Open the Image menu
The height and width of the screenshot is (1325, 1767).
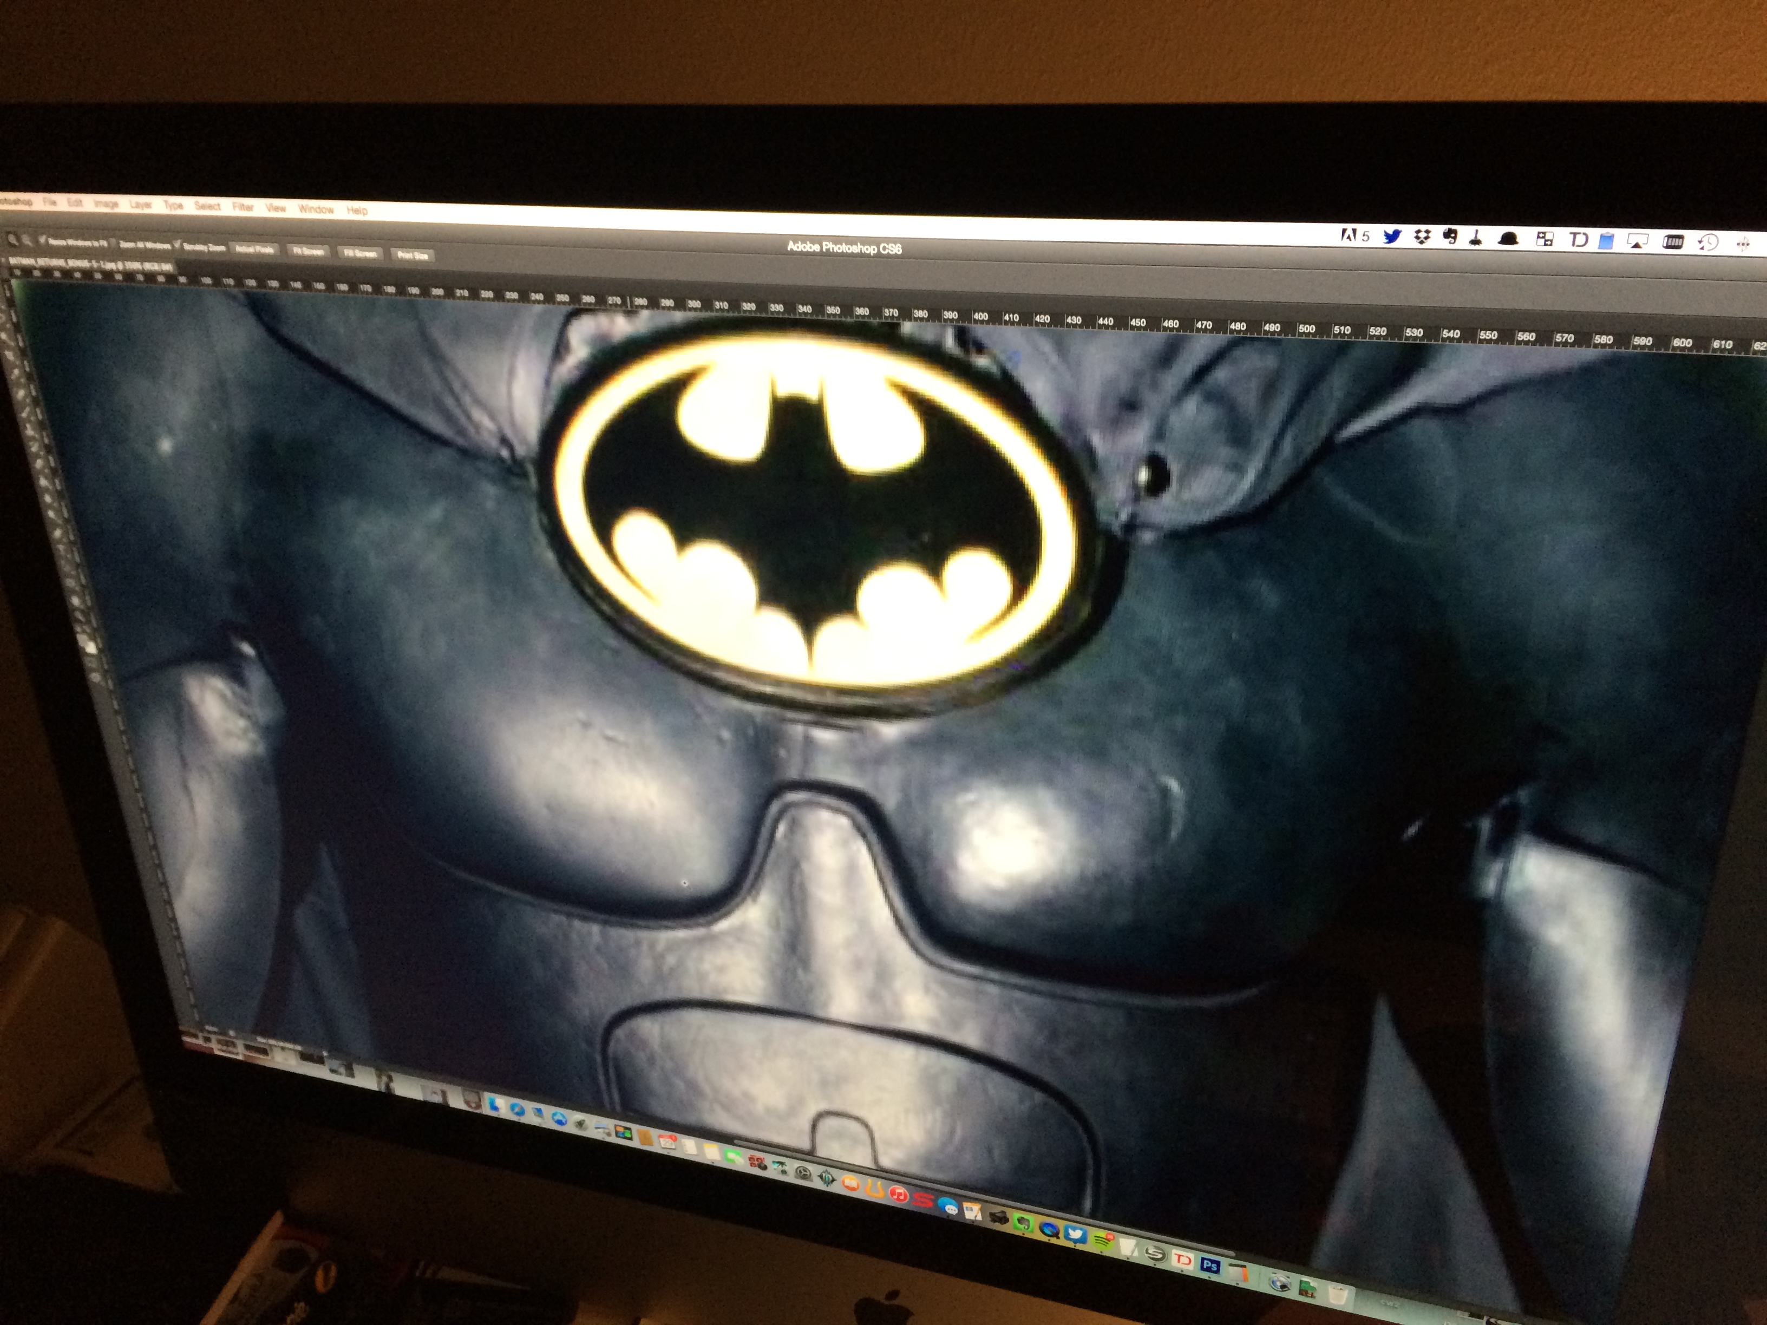(106, 205)
